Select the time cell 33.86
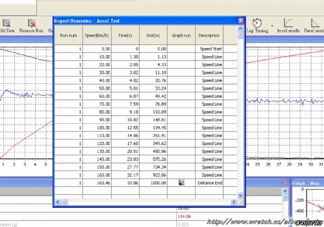The height and width of the screenshot is (227, 324). click(x=125, y=183)
